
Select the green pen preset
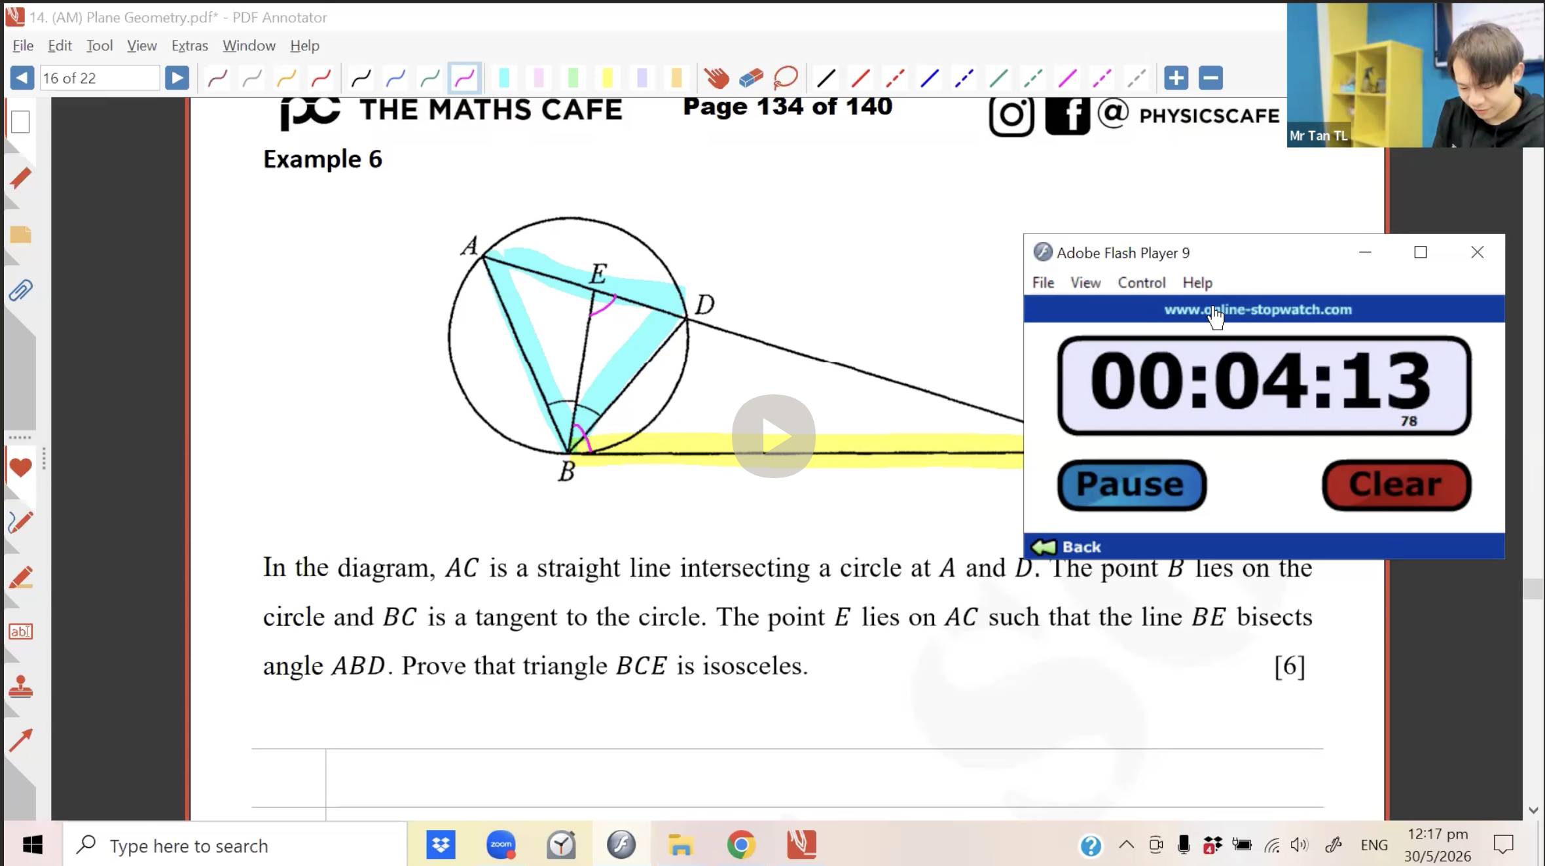pyautogui.click(x=430, y=78)
